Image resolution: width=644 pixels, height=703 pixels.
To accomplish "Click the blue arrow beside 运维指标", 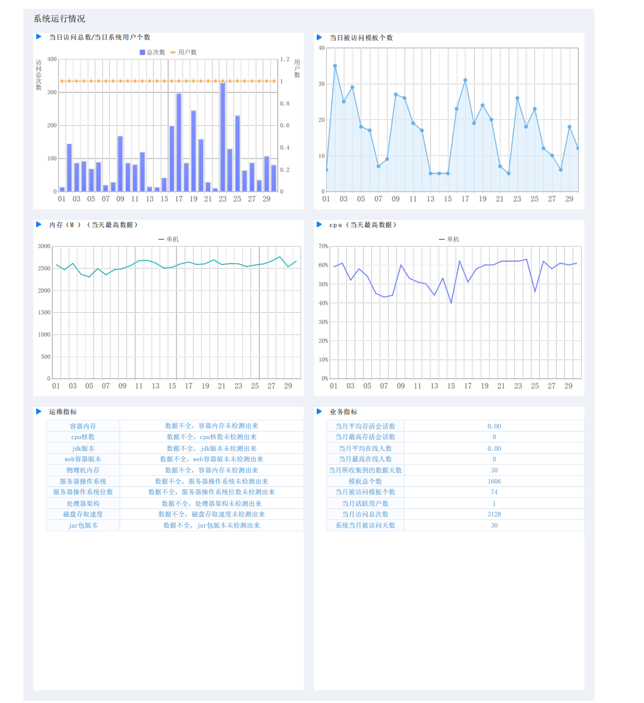I will 39,411.
